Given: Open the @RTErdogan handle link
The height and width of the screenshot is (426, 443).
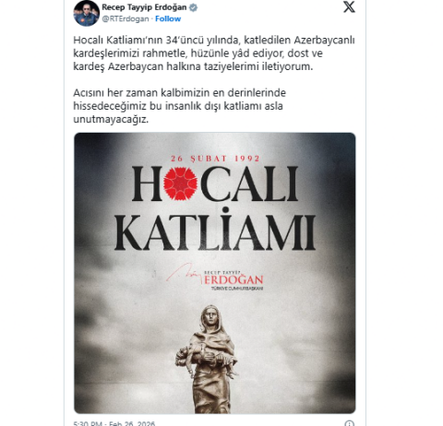Looking at the screenshot, I should (126, 18).
